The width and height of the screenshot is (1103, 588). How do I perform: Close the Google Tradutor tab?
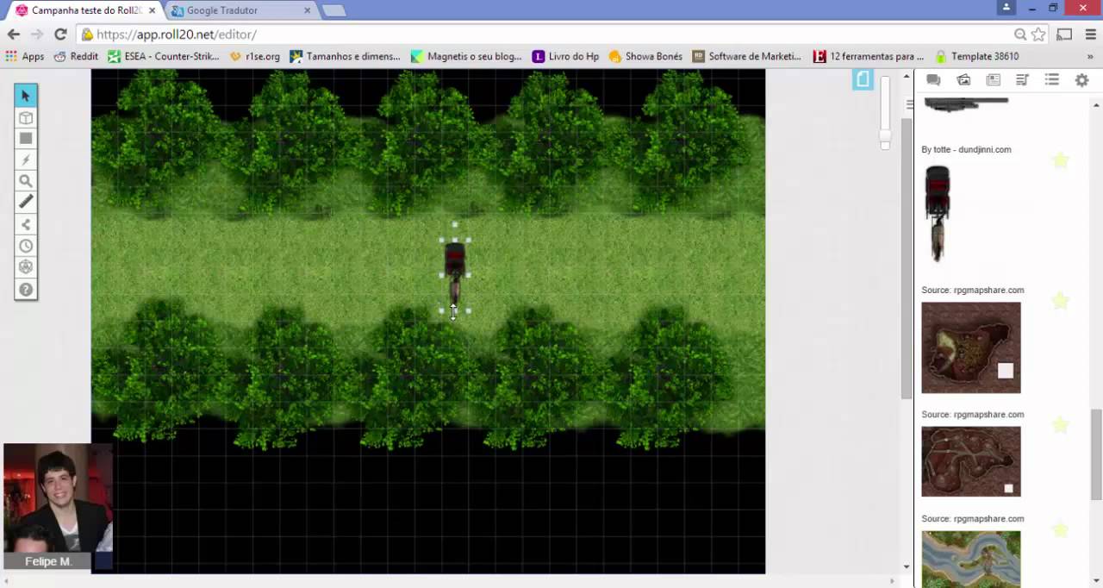point(308,10)
